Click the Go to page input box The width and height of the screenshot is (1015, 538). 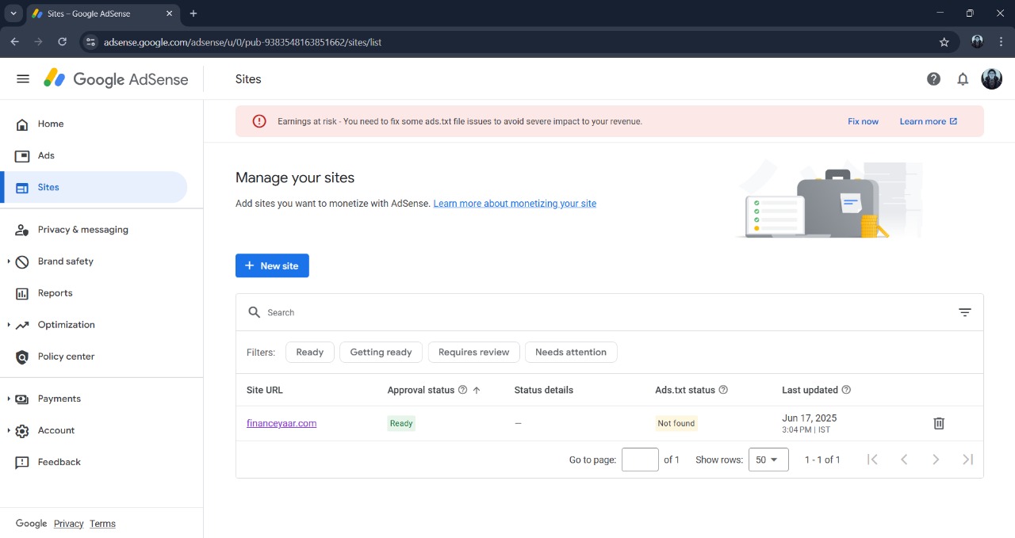[x=640, y=460]
